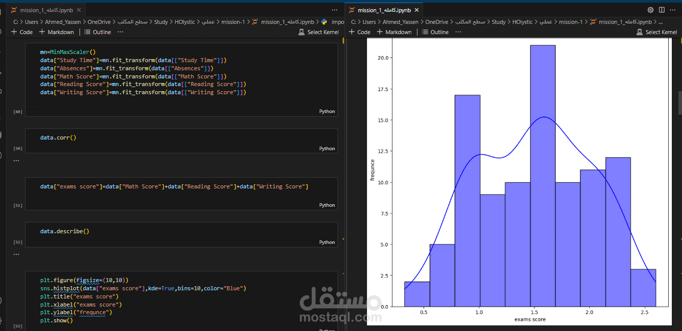Click the data["Math Score"] transform line
Image resolution: width=682 pixels, height=331 pixels.
click(x=134, y=76)
